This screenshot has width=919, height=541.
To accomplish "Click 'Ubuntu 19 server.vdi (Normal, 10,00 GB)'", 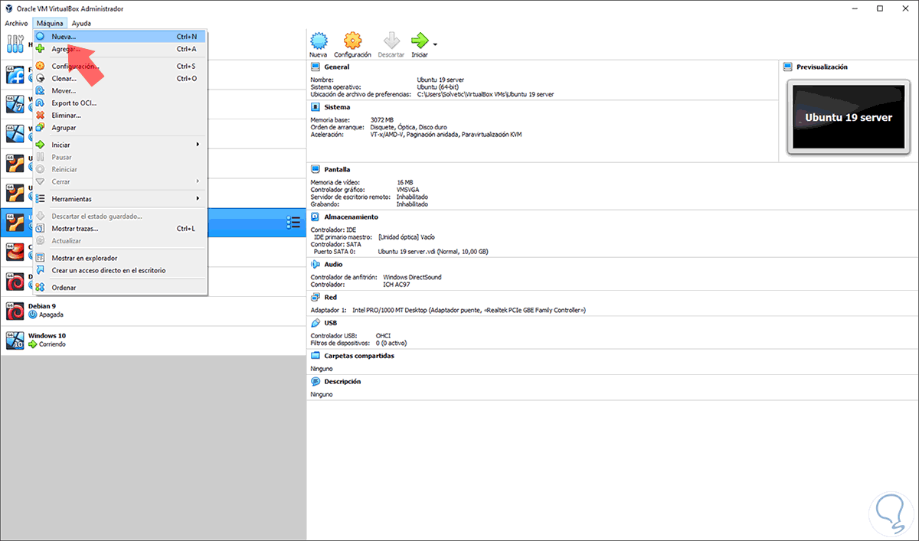I will pyautogui.click(x=433, y=251).
